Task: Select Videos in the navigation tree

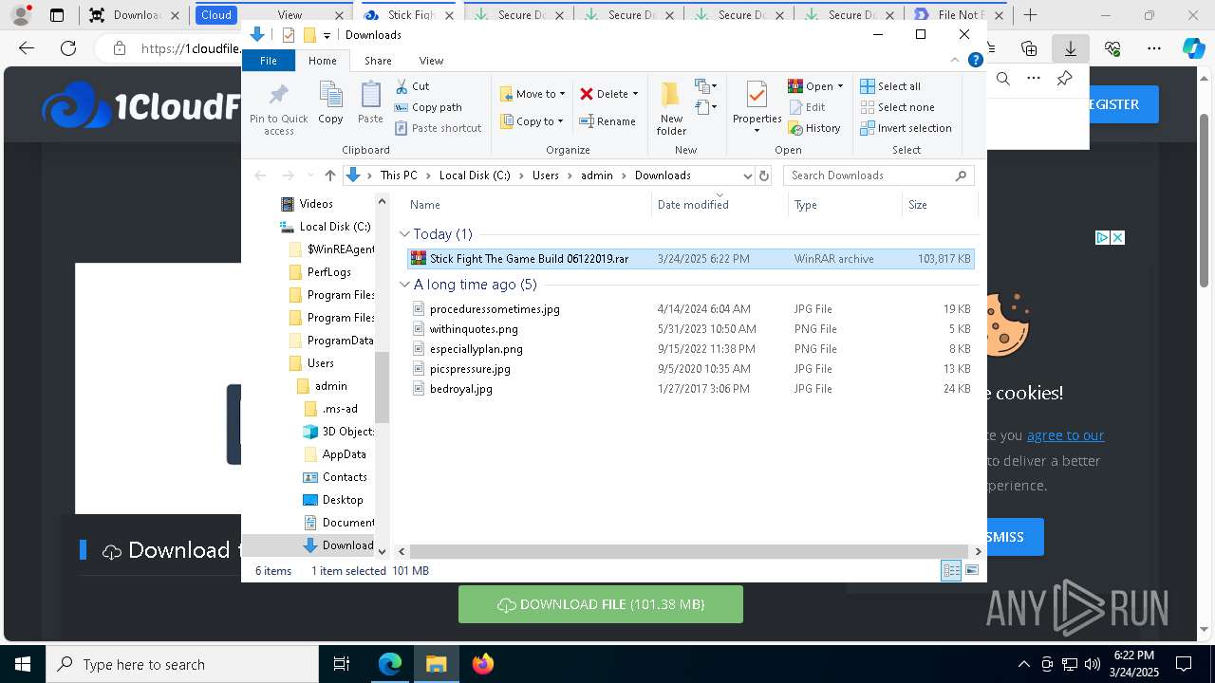Action: (308, 204)
